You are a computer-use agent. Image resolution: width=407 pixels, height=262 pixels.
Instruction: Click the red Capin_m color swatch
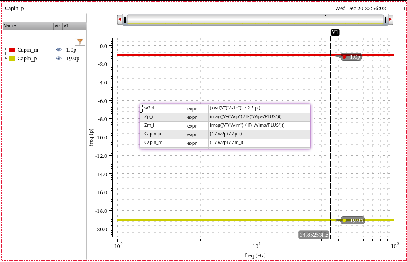pyautogui.click(x=12, y=50)
